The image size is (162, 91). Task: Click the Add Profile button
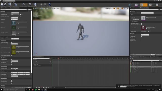tap(153, 55)
